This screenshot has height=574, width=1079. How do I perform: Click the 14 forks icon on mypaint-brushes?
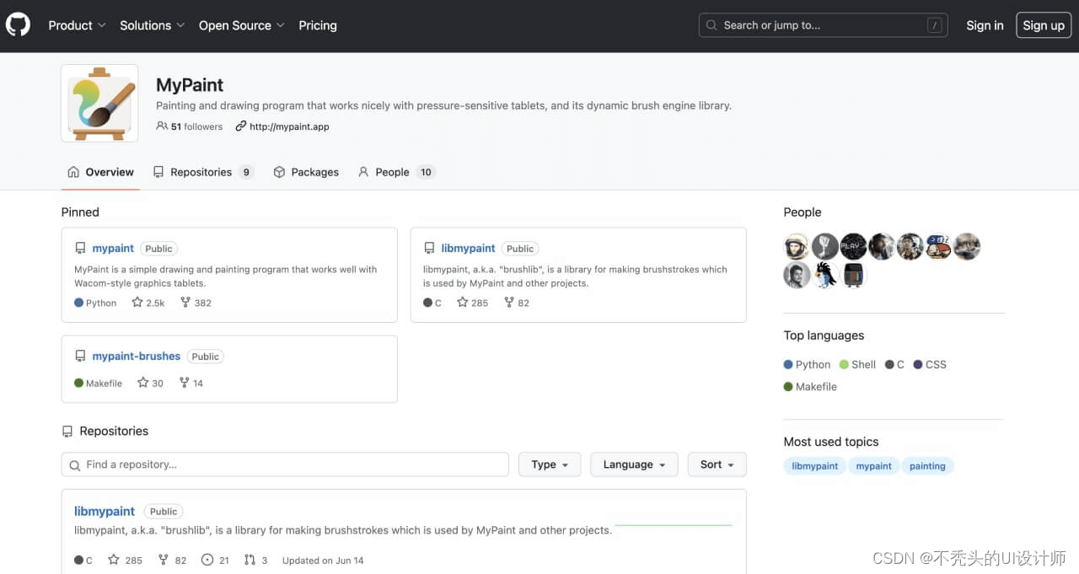(185, 383)
